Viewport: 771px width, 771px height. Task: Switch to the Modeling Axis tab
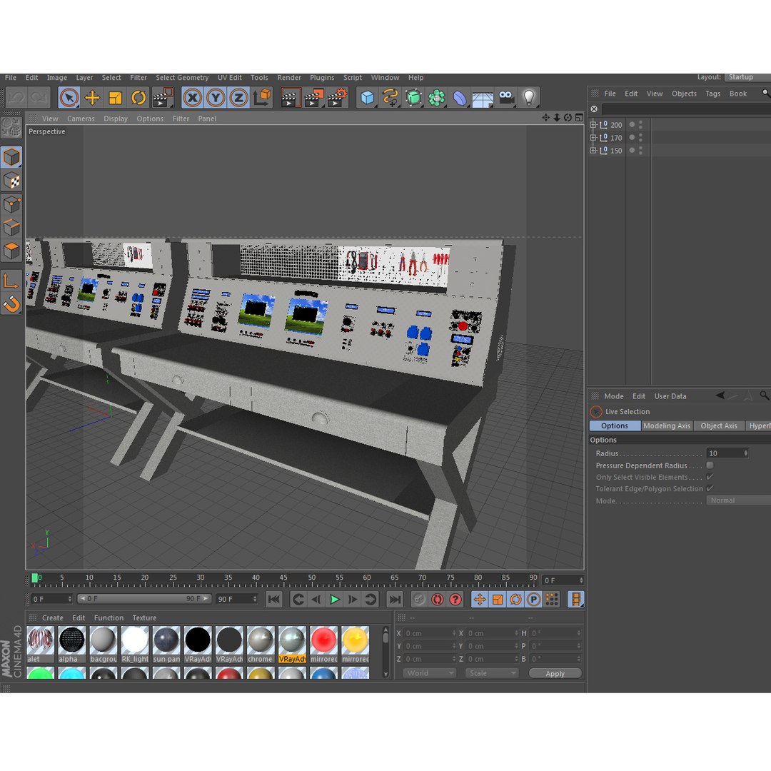point(667,425)
